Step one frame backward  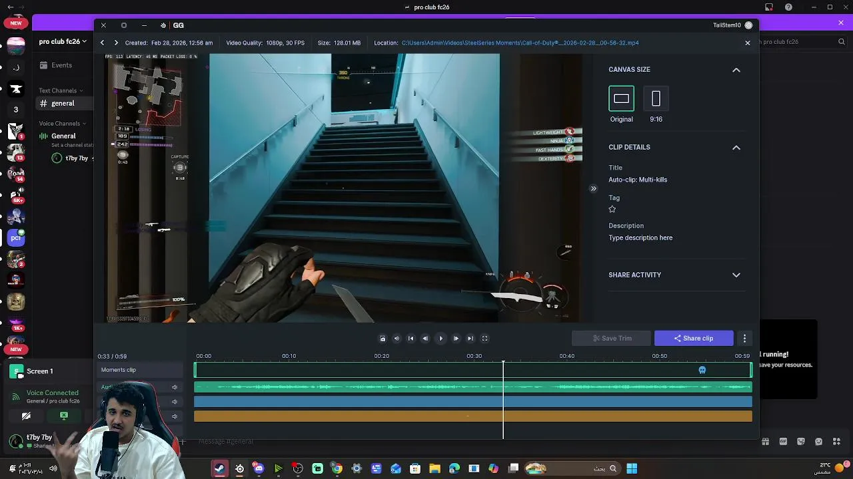pos(425,339)
